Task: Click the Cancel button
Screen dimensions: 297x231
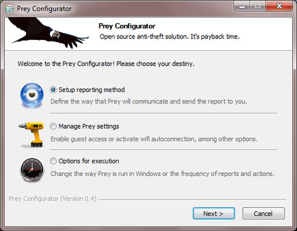Action: point(264,213)
